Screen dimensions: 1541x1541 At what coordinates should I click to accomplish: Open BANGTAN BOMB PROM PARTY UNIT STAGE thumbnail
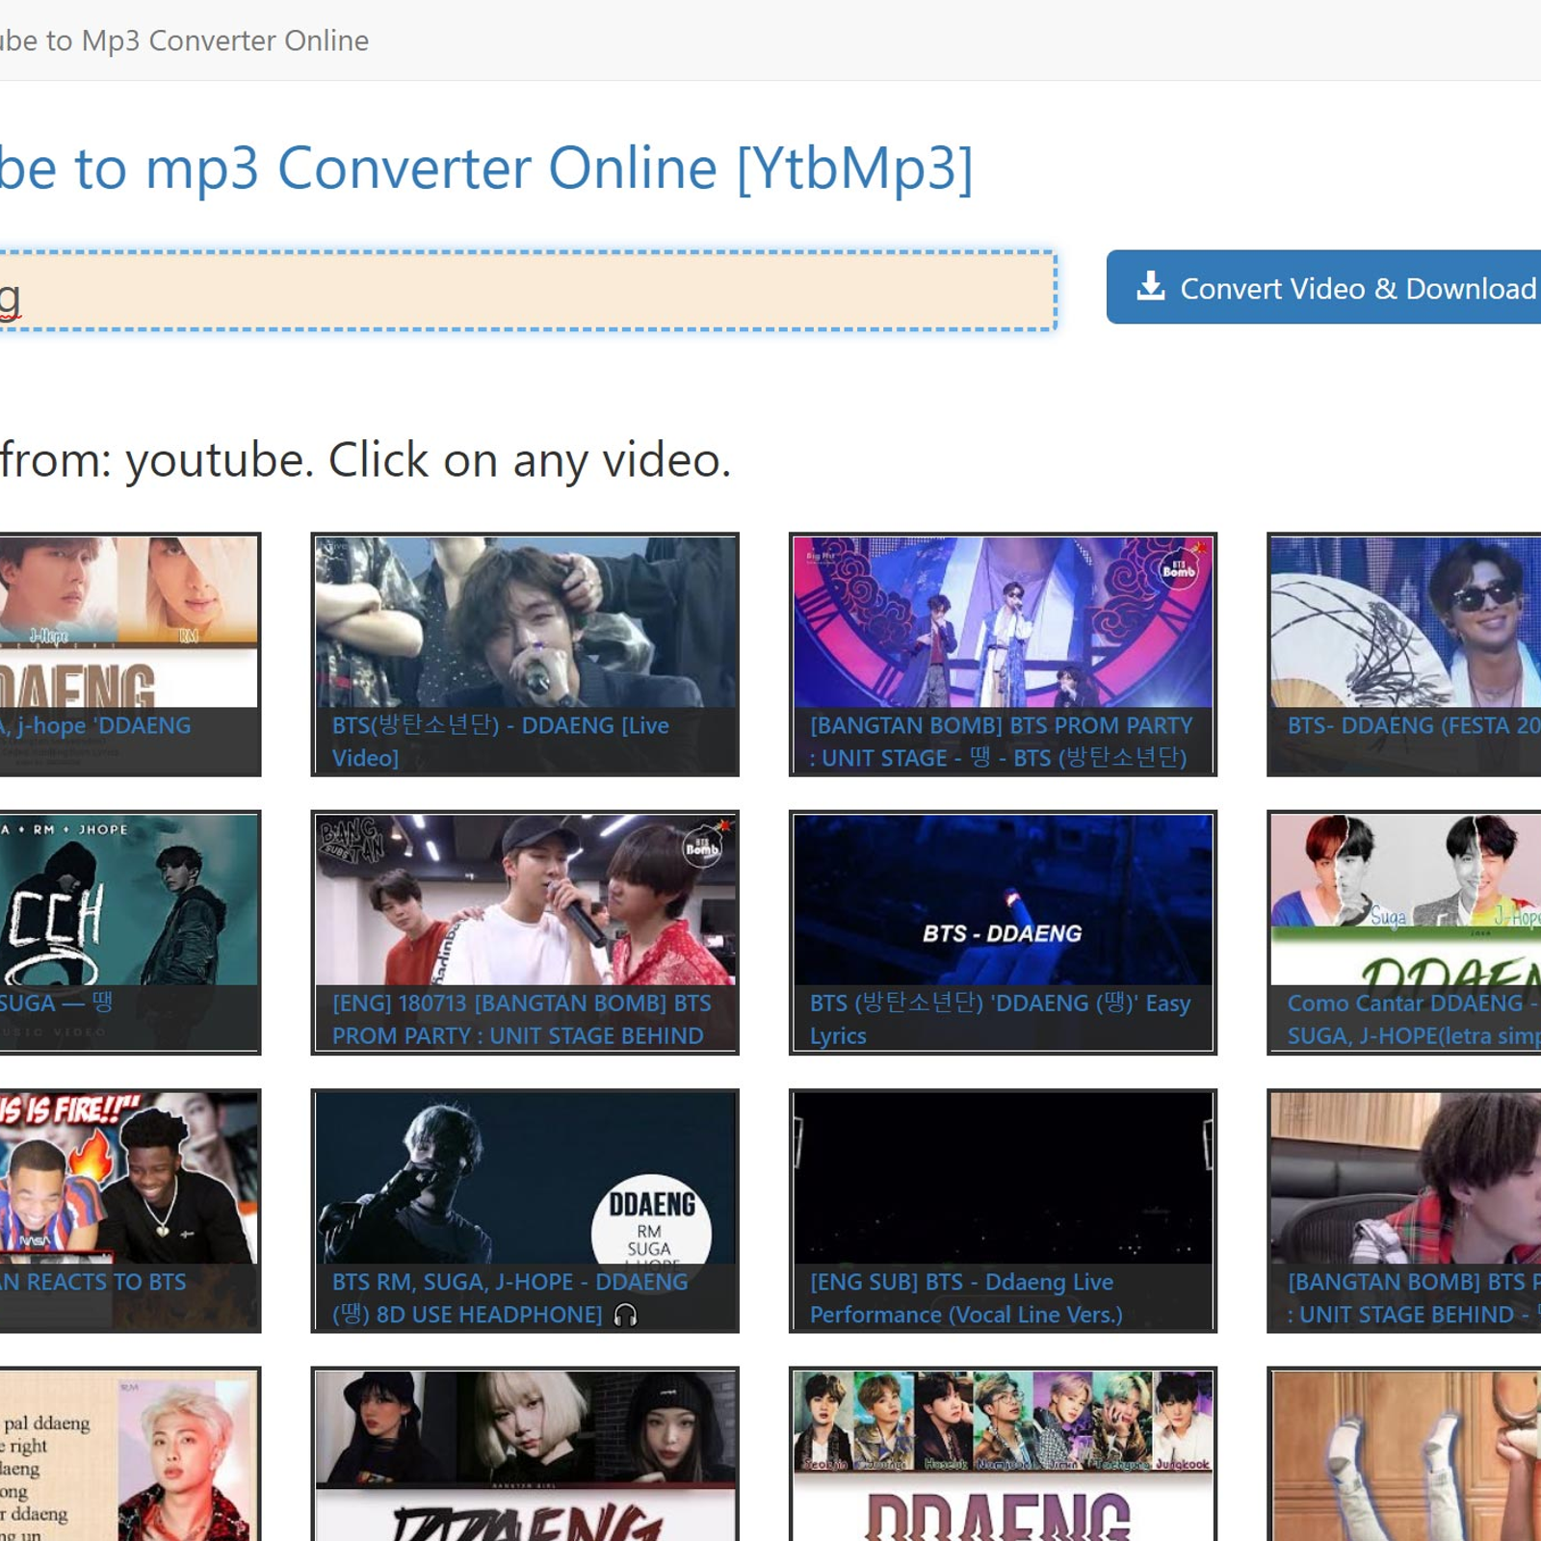coord(1003,622)
